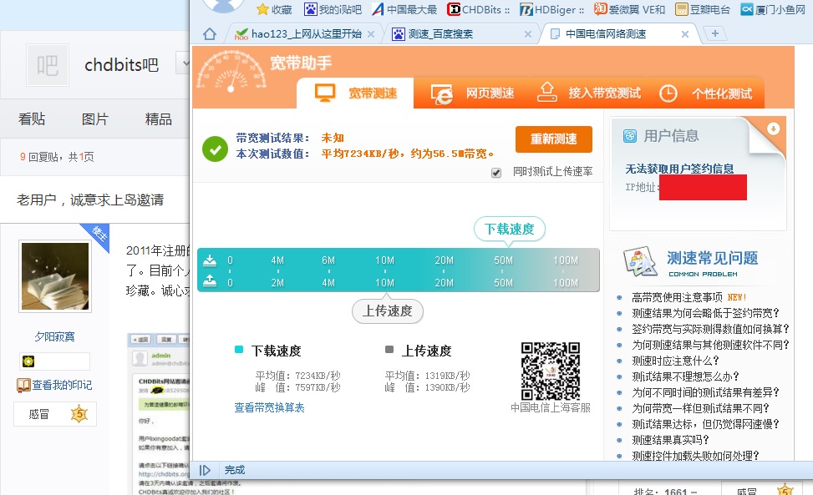Open 查看带宽换算表 link
This screenshot has width=813, height=495.
coord(269,407)
